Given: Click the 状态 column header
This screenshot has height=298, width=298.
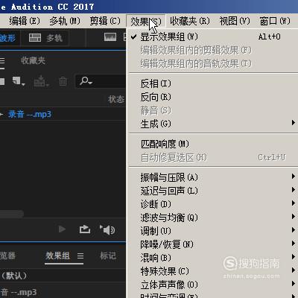Looking at the screenshot, I should click(116, 99).
